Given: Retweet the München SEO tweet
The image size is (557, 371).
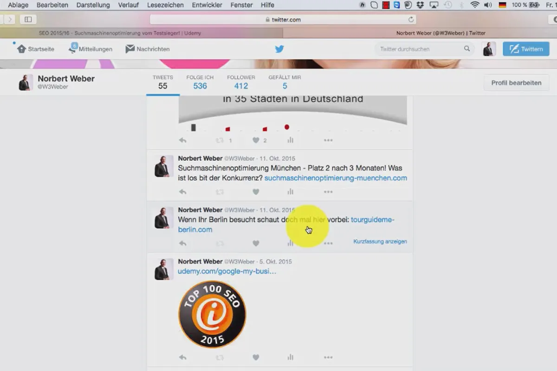Looking at the screenshot, I should [x=220, y=192].
